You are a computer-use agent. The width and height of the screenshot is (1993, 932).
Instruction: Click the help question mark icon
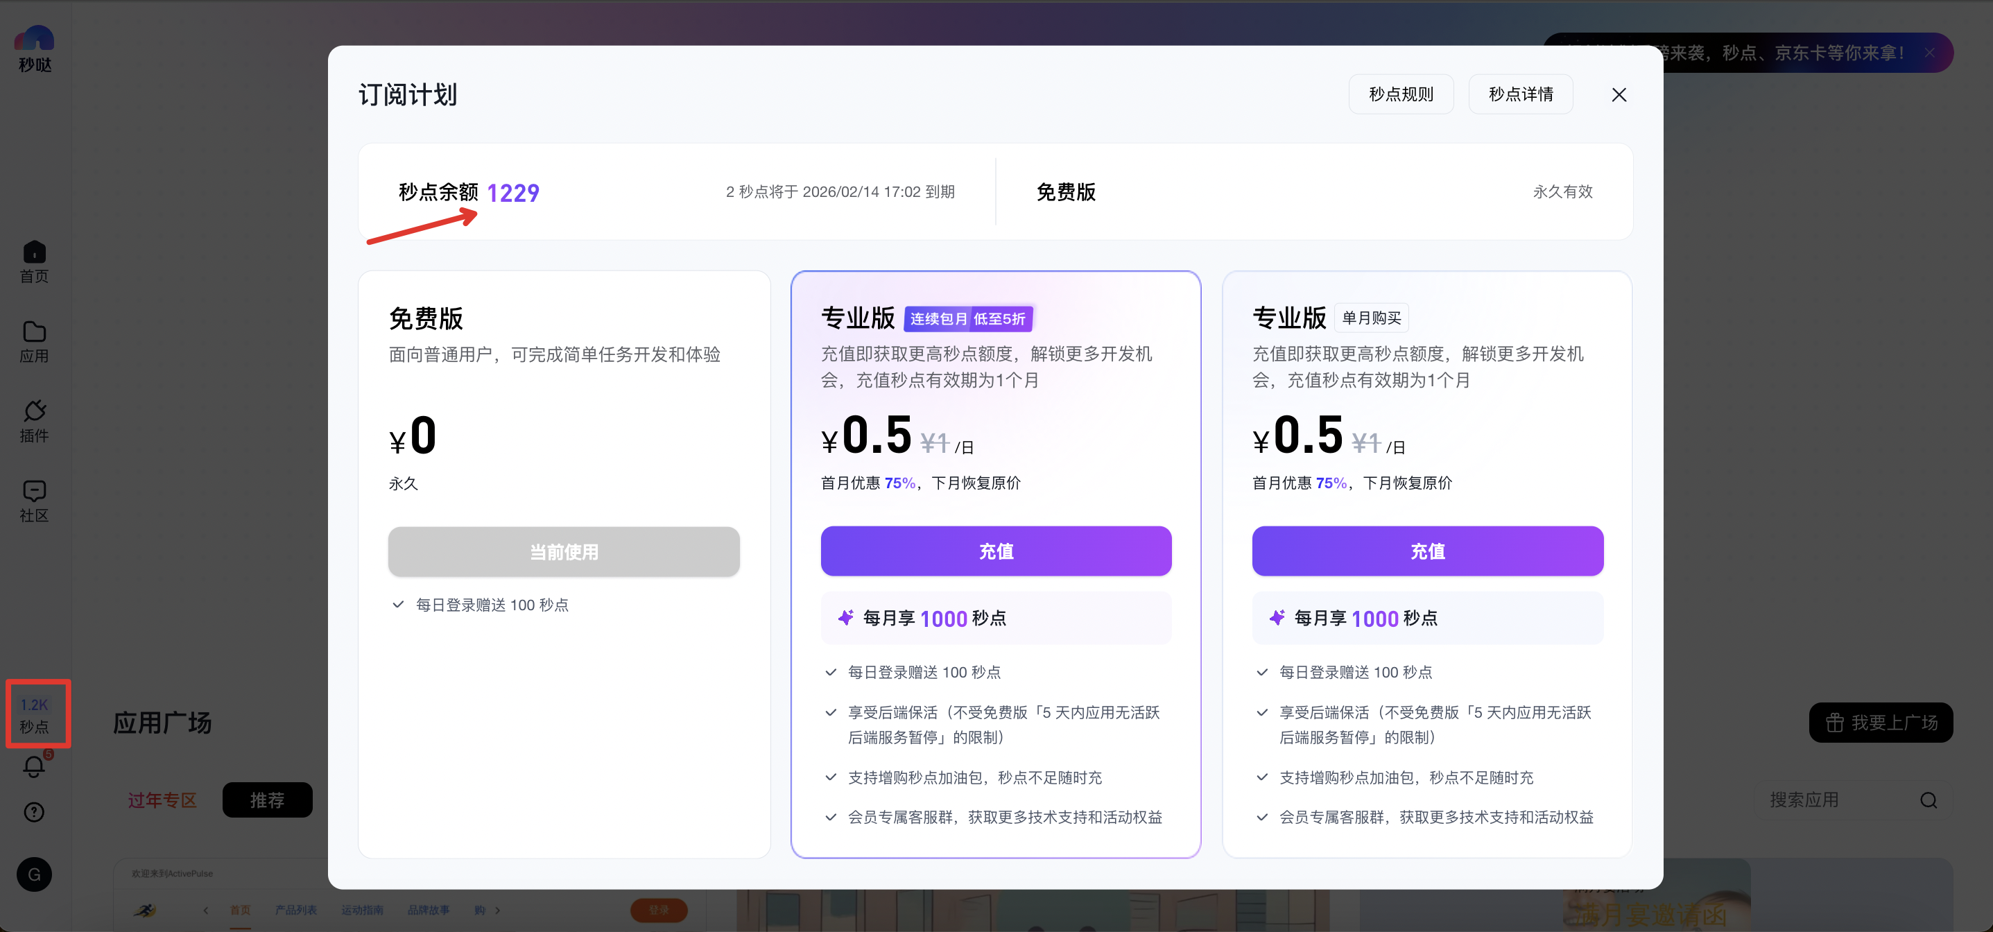pyautogui.click(x=34, y=811)
